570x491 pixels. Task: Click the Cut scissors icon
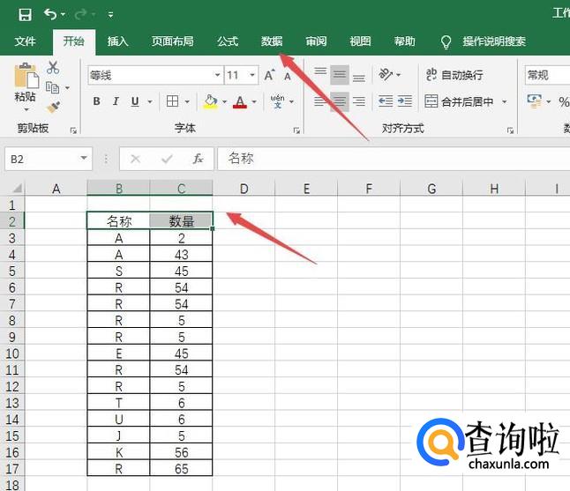tap(53, 68)
